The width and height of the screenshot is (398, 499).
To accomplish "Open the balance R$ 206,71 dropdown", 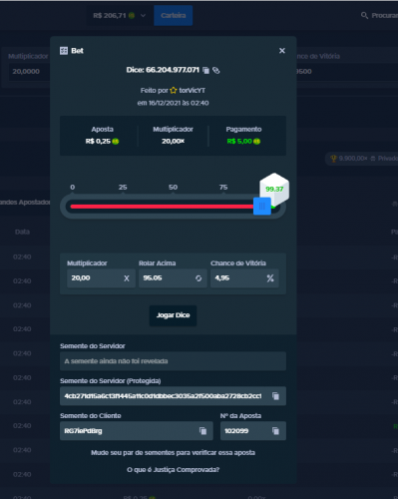I will tap(119, 16).
